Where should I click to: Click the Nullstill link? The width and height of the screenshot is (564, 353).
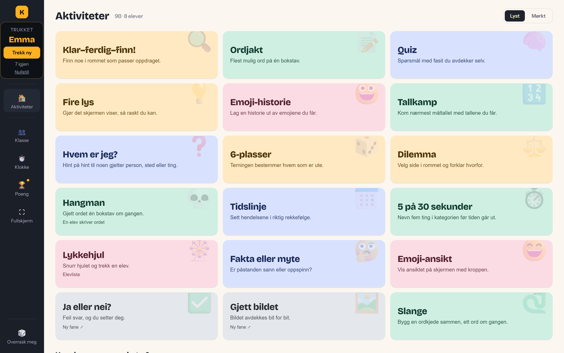coord(22,72)
